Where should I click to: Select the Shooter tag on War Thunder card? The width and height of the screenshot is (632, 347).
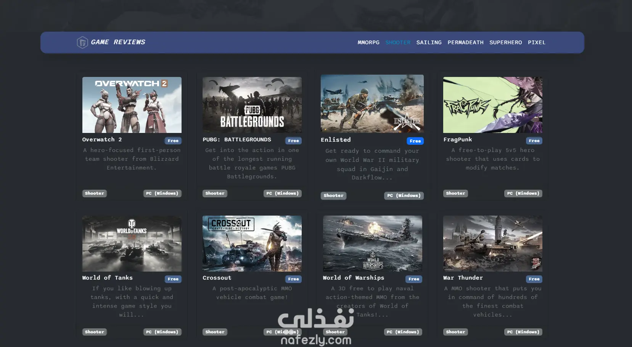[x=456, y=332]
